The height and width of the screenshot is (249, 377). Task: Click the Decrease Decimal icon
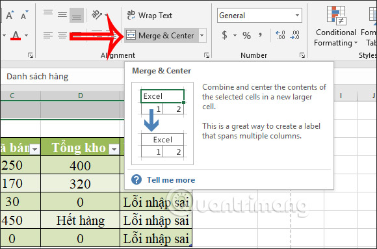point(294,35)
